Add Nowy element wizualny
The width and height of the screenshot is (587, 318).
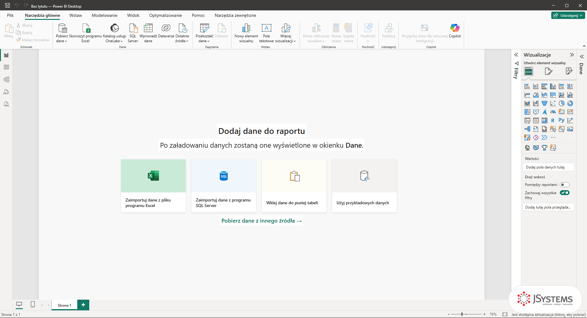coord(246,33)
